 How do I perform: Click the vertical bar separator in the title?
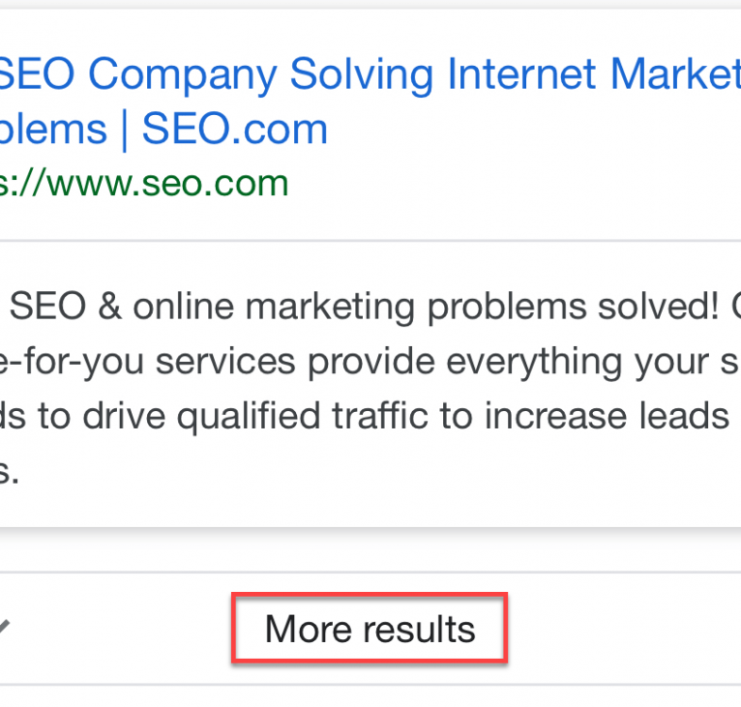(x=124, y=130)
